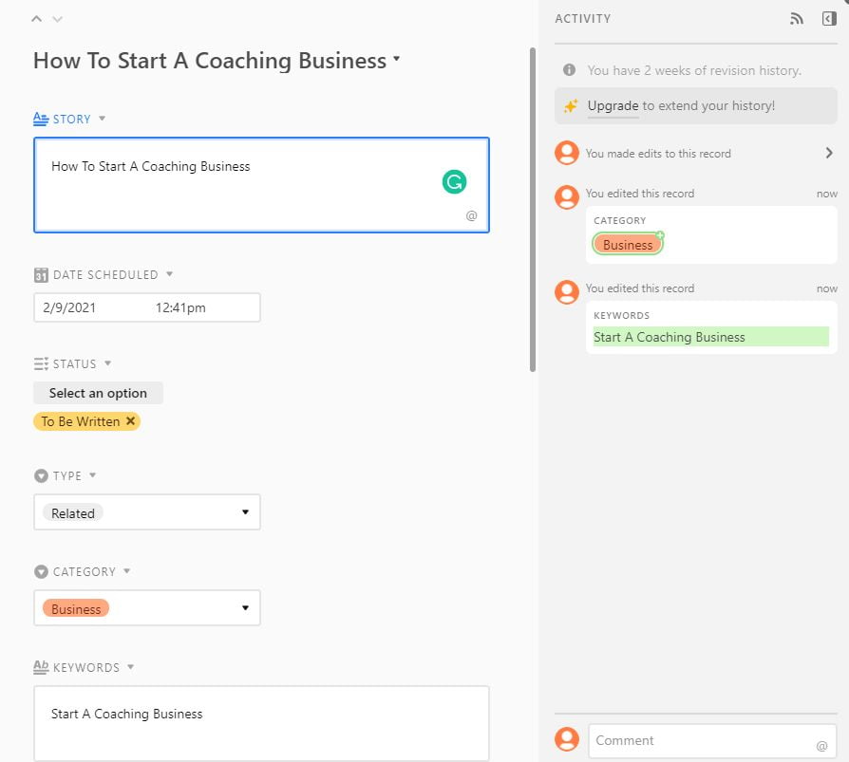This screenshot has height=762, width=849.
Task: Click the Upgrade link to extend history
Action: coord(613,105)
